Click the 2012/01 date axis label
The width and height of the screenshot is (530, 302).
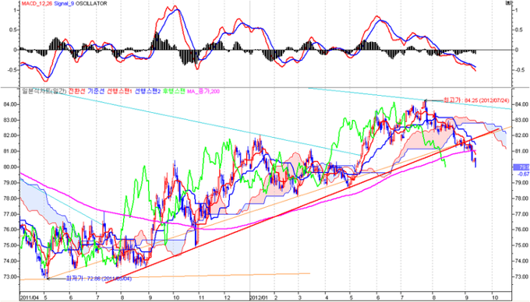point(259,298)
